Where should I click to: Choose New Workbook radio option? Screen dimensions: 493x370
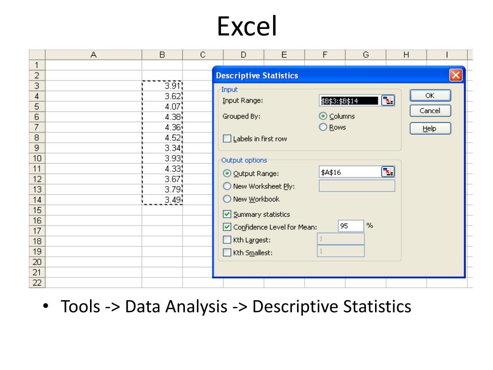tap(227, 199)
